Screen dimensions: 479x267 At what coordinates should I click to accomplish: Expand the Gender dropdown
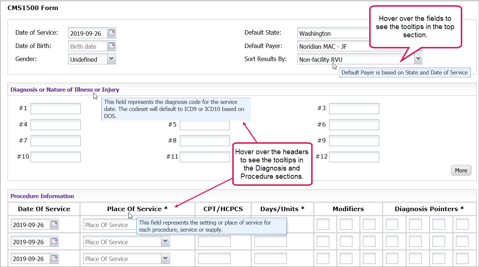[x=111, y=59]
